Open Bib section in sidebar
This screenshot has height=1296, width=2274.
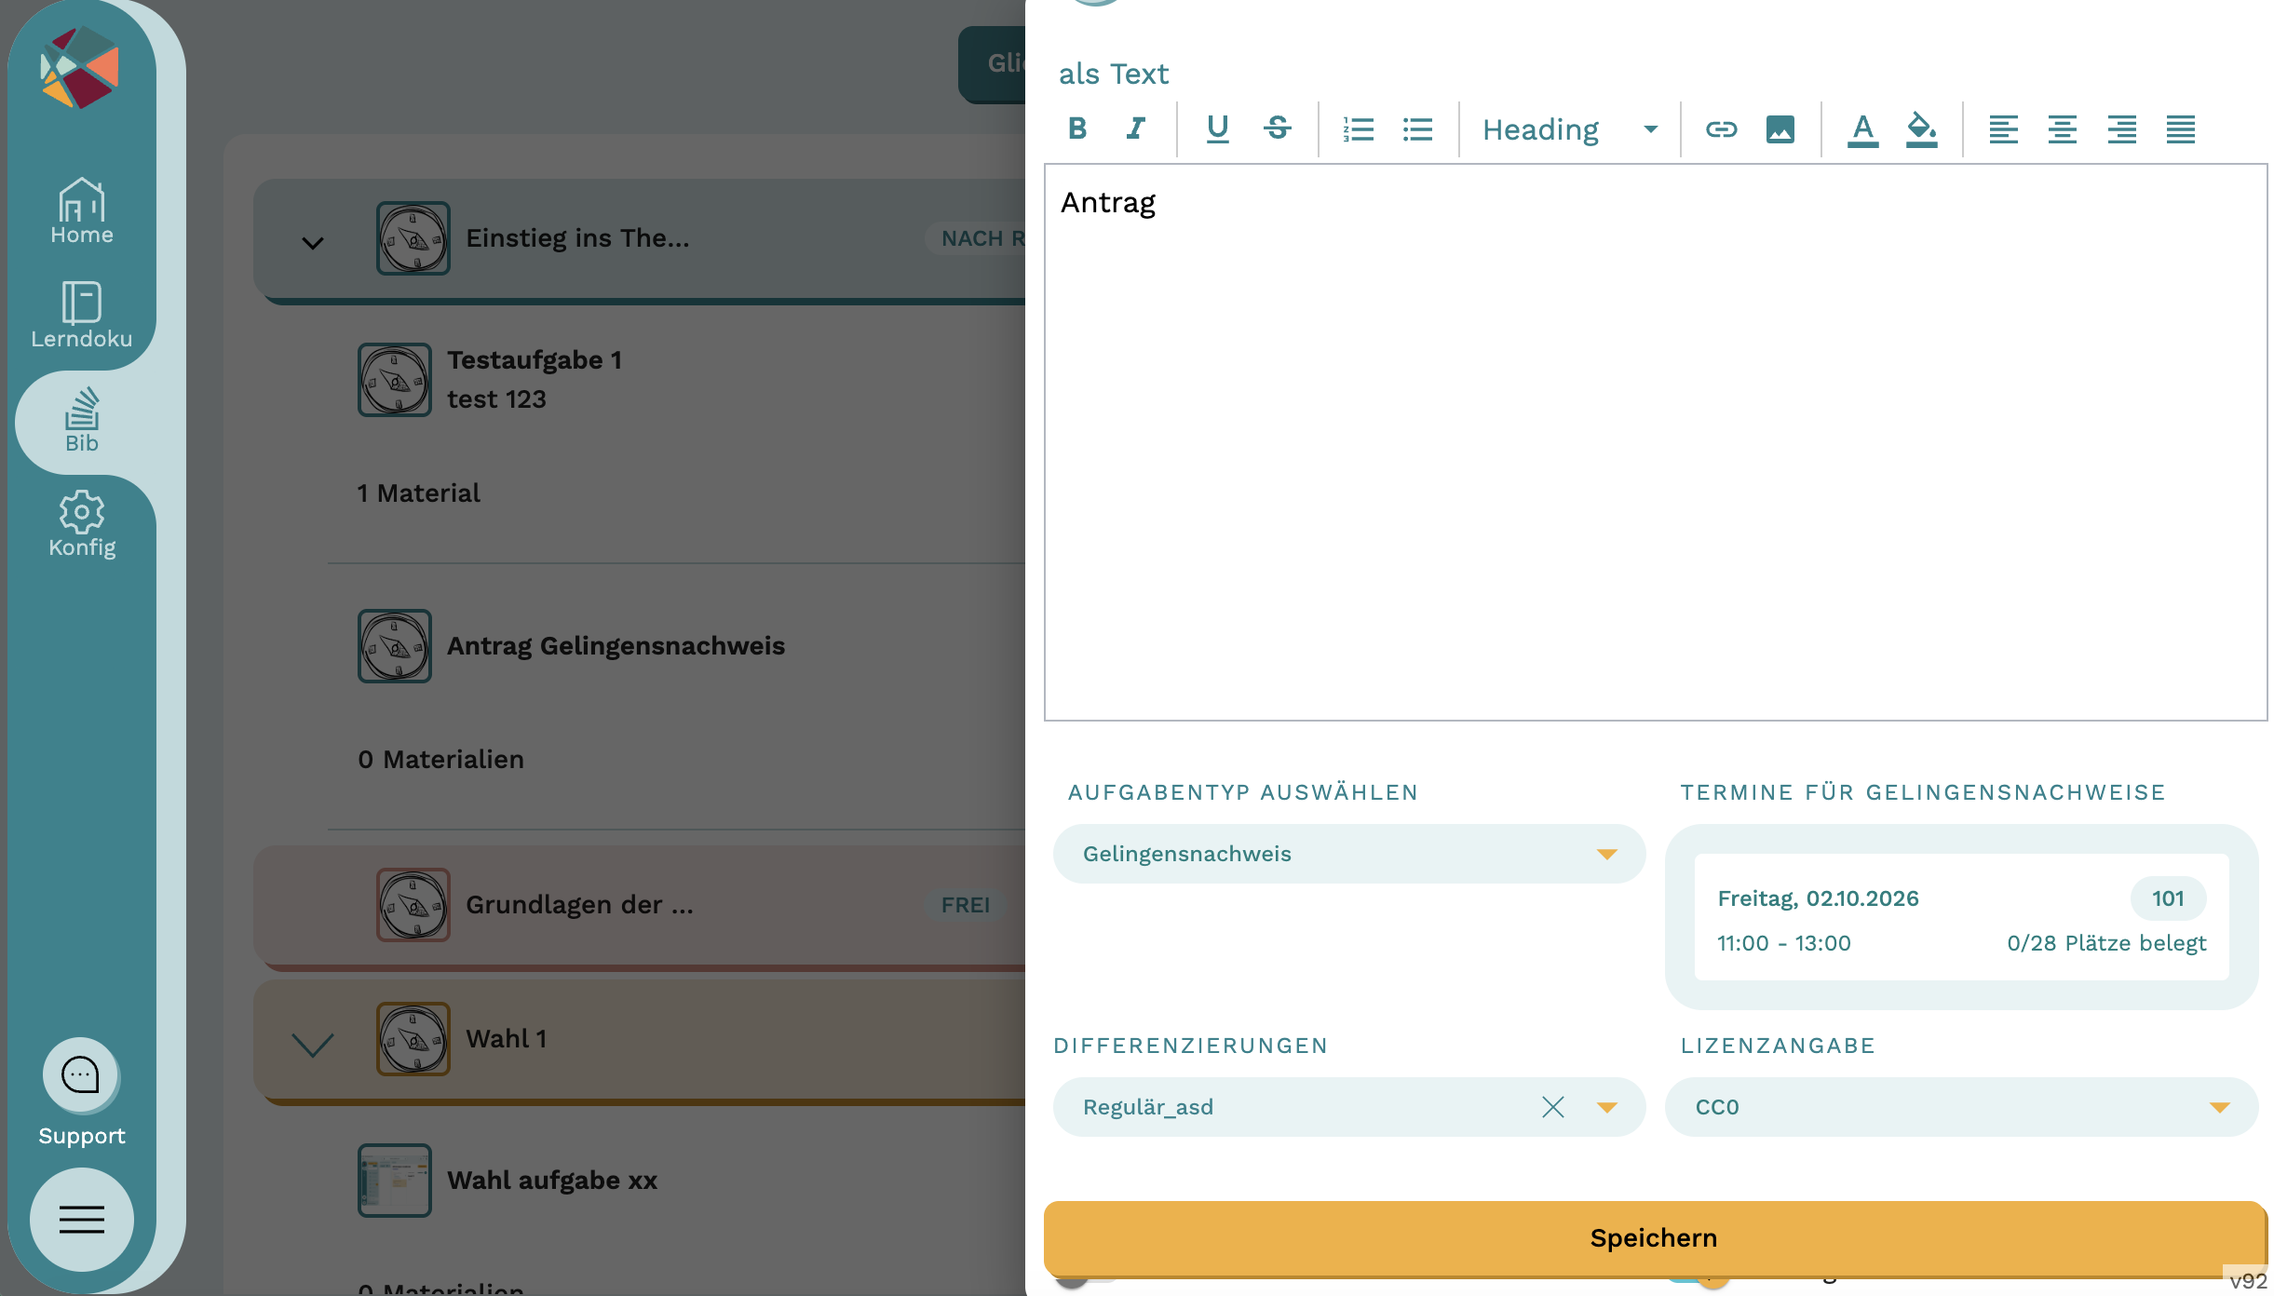pos(82,421)
